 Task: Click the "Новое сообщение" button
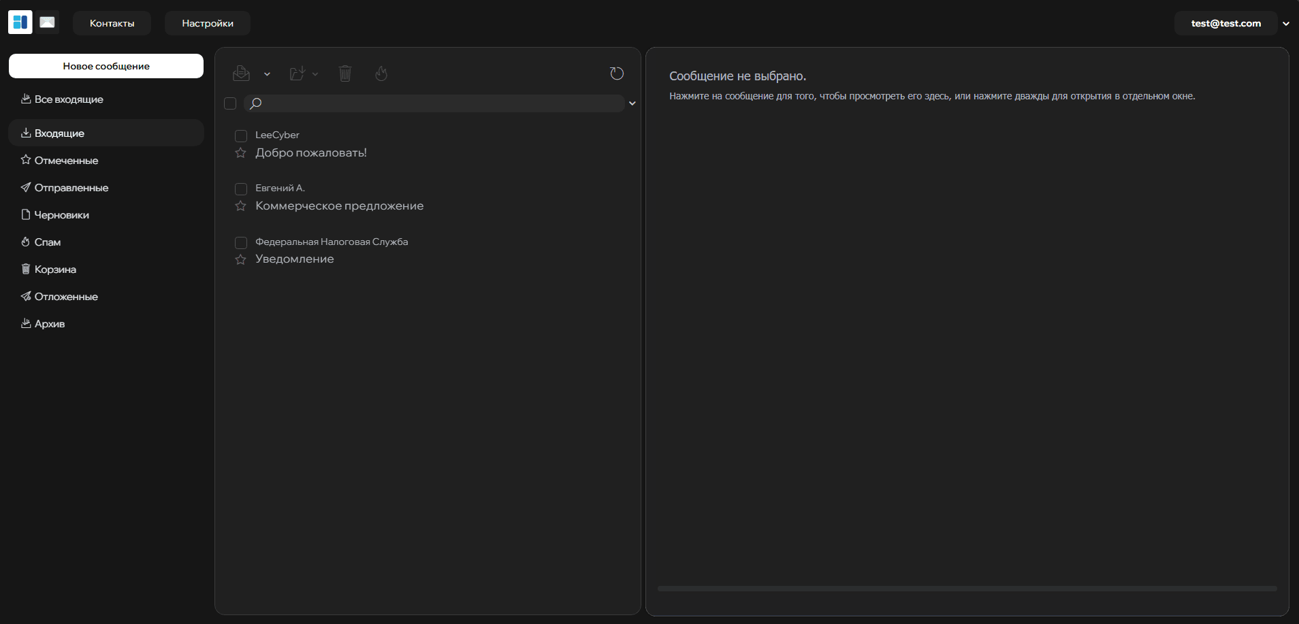tap(106, 66)
